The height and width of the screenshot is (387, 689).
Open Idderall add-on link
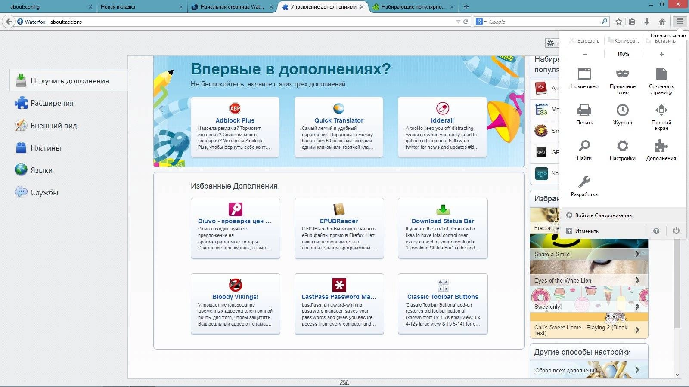442,120
